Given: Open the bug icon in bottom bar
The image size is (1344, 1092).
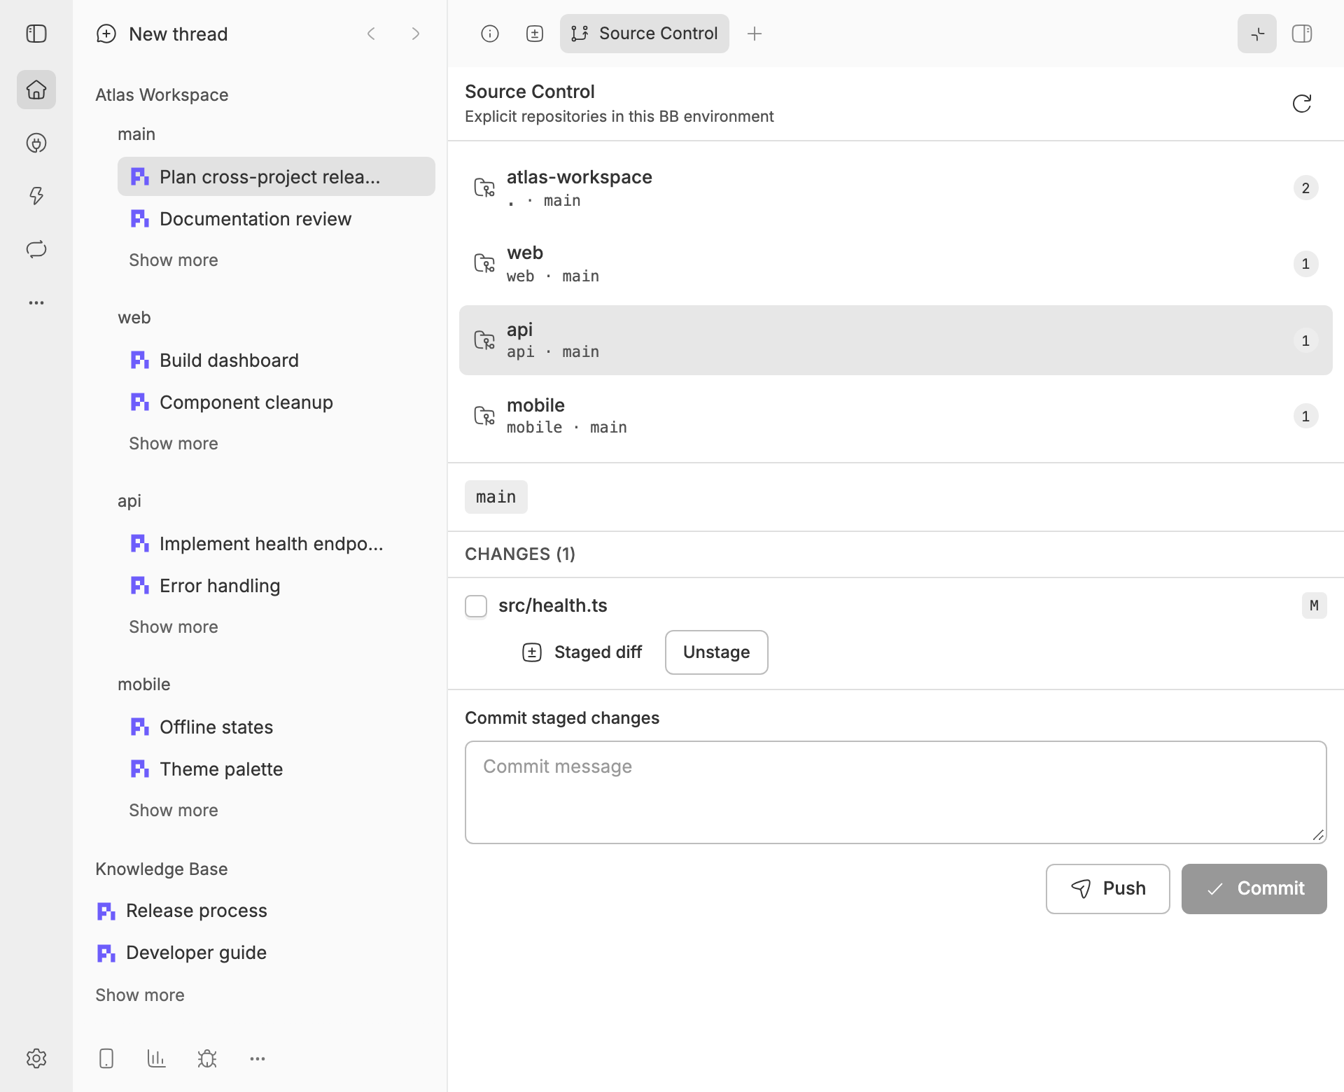Looking at the screenshot, I should click(x=207, y=1058).
